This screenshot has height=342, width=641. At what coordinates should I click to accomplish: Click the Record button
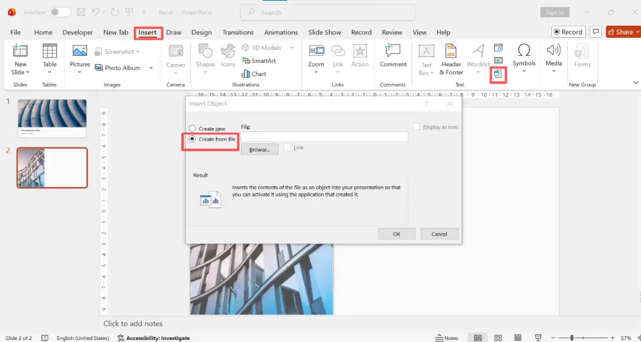click(568, 32)
